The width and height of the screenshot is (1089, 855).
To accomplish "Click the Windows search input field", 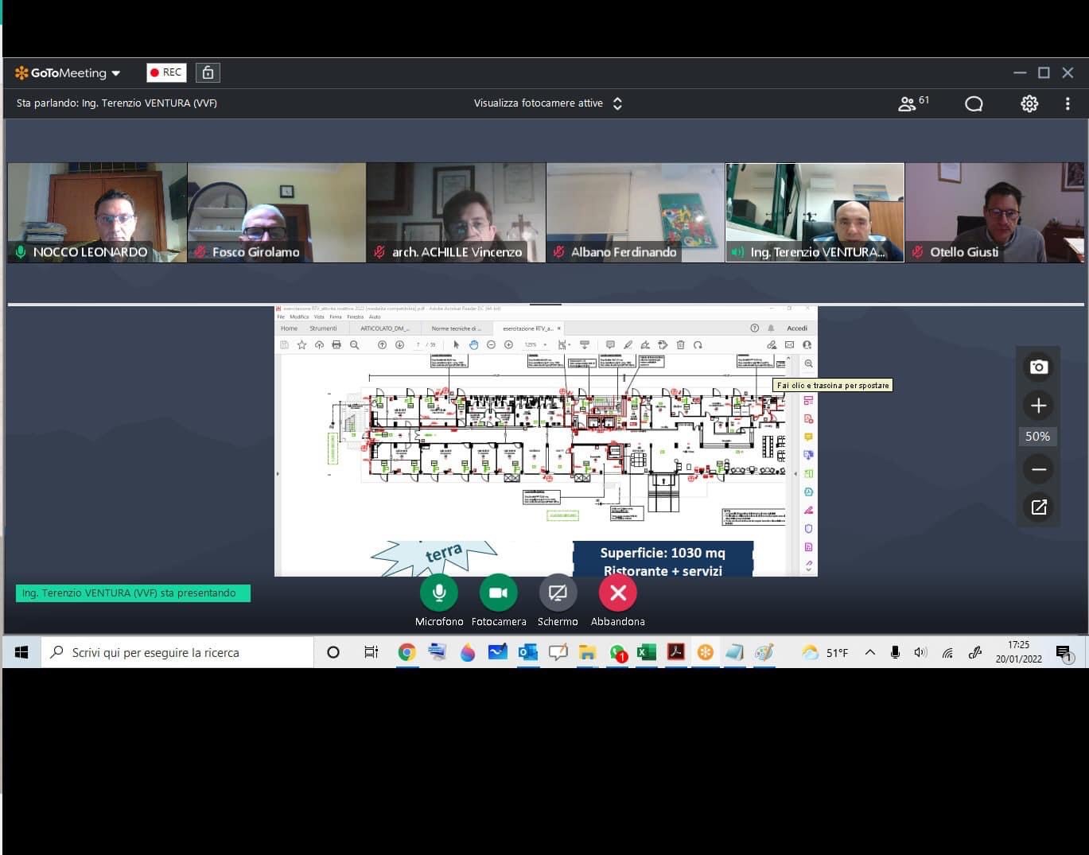I will [x=179, y=652].
